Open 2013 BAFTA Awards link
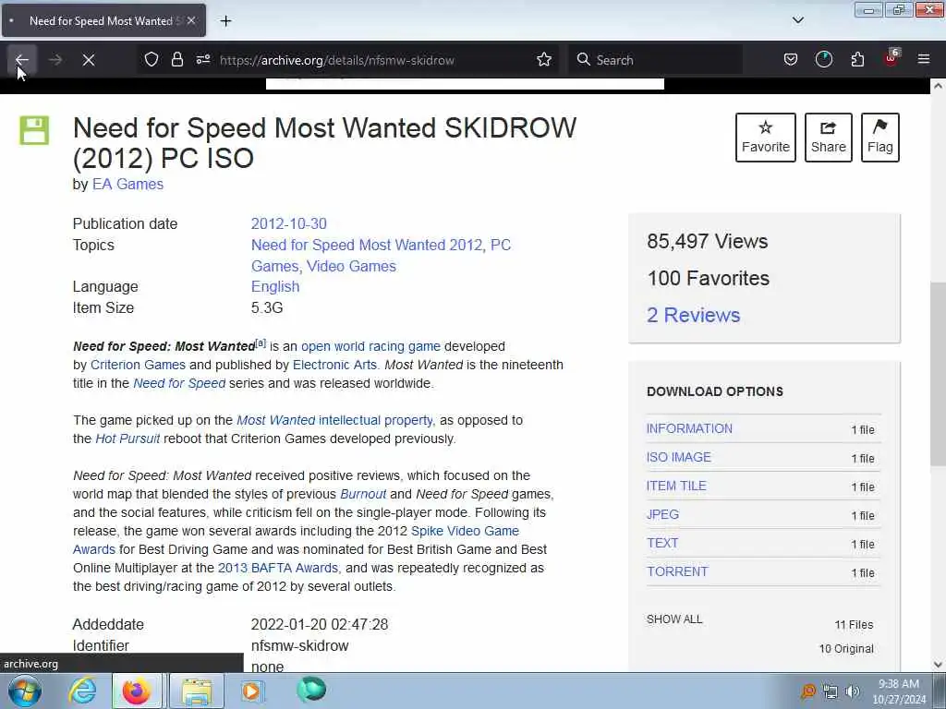This screenshot has height=709, width=946. (x=277, y=568)
